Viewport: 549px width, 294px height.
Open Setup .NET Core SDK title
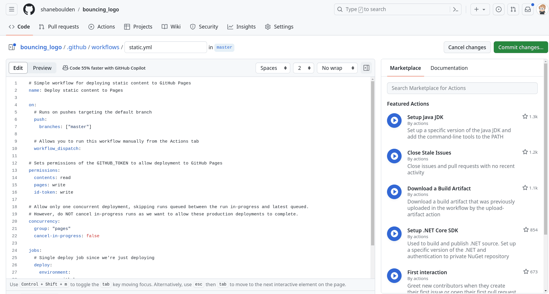coord(433,230)
